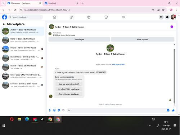Send quick reply 'Sorry, it's not available.'

[x=69, y=94]
